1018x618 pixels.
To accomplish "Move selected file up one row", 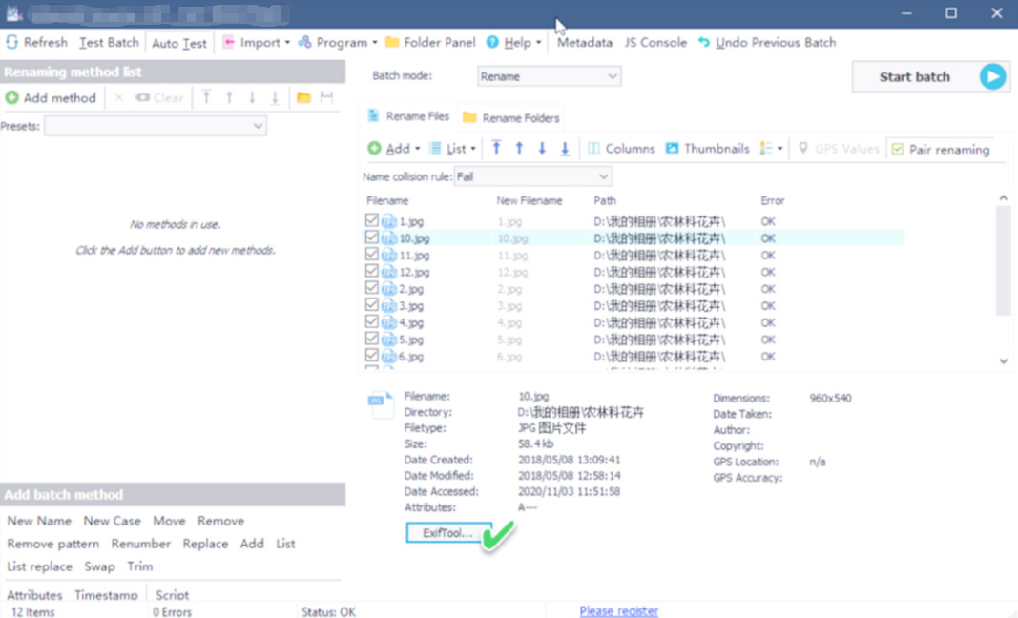I will pyautogui.click(x=519, y=148).
